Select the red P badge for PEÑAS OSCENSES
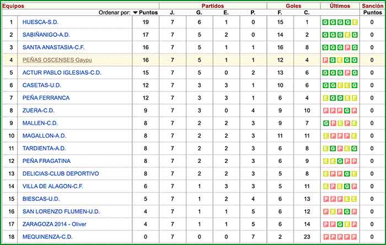This screenshot has width=386, height=245. (x=325, y=60)
